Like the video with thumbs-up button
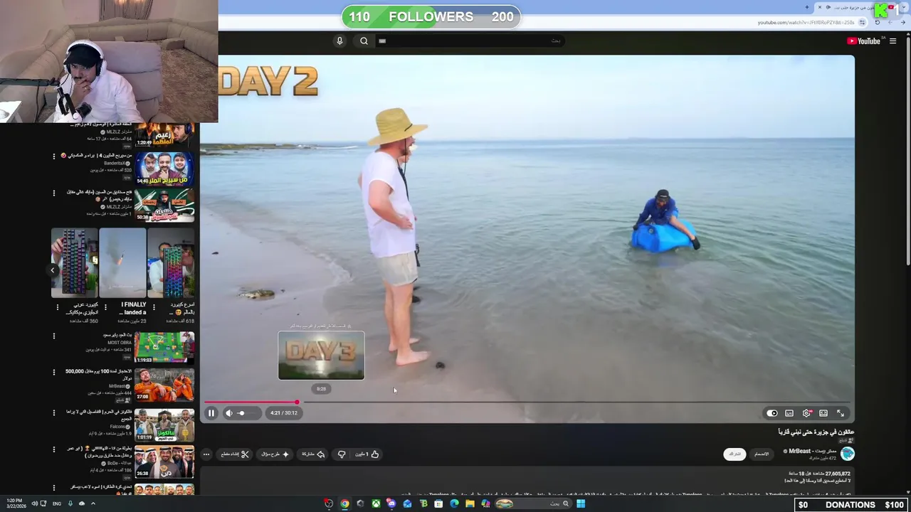Screen dimensions: 911x512 tap(368, 454)
